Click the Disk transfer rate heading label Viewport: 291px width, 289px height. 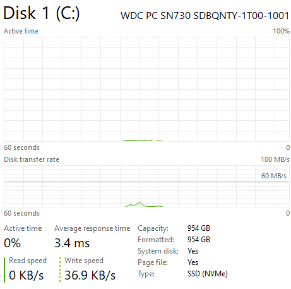pos(32,159)
